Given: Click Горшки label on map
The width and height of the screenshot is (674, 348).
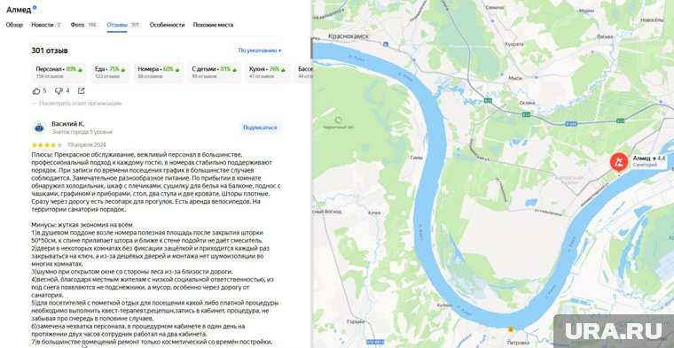Looking at the screenshot, I should point(356,321).
